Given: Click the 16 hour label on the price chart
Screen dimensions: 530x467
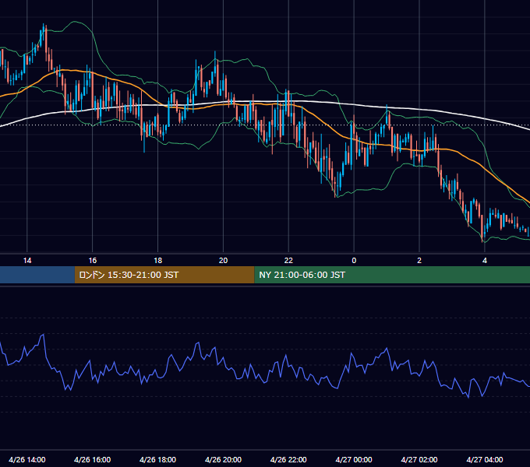Looking at the screenshot, I should pos(92,261).
